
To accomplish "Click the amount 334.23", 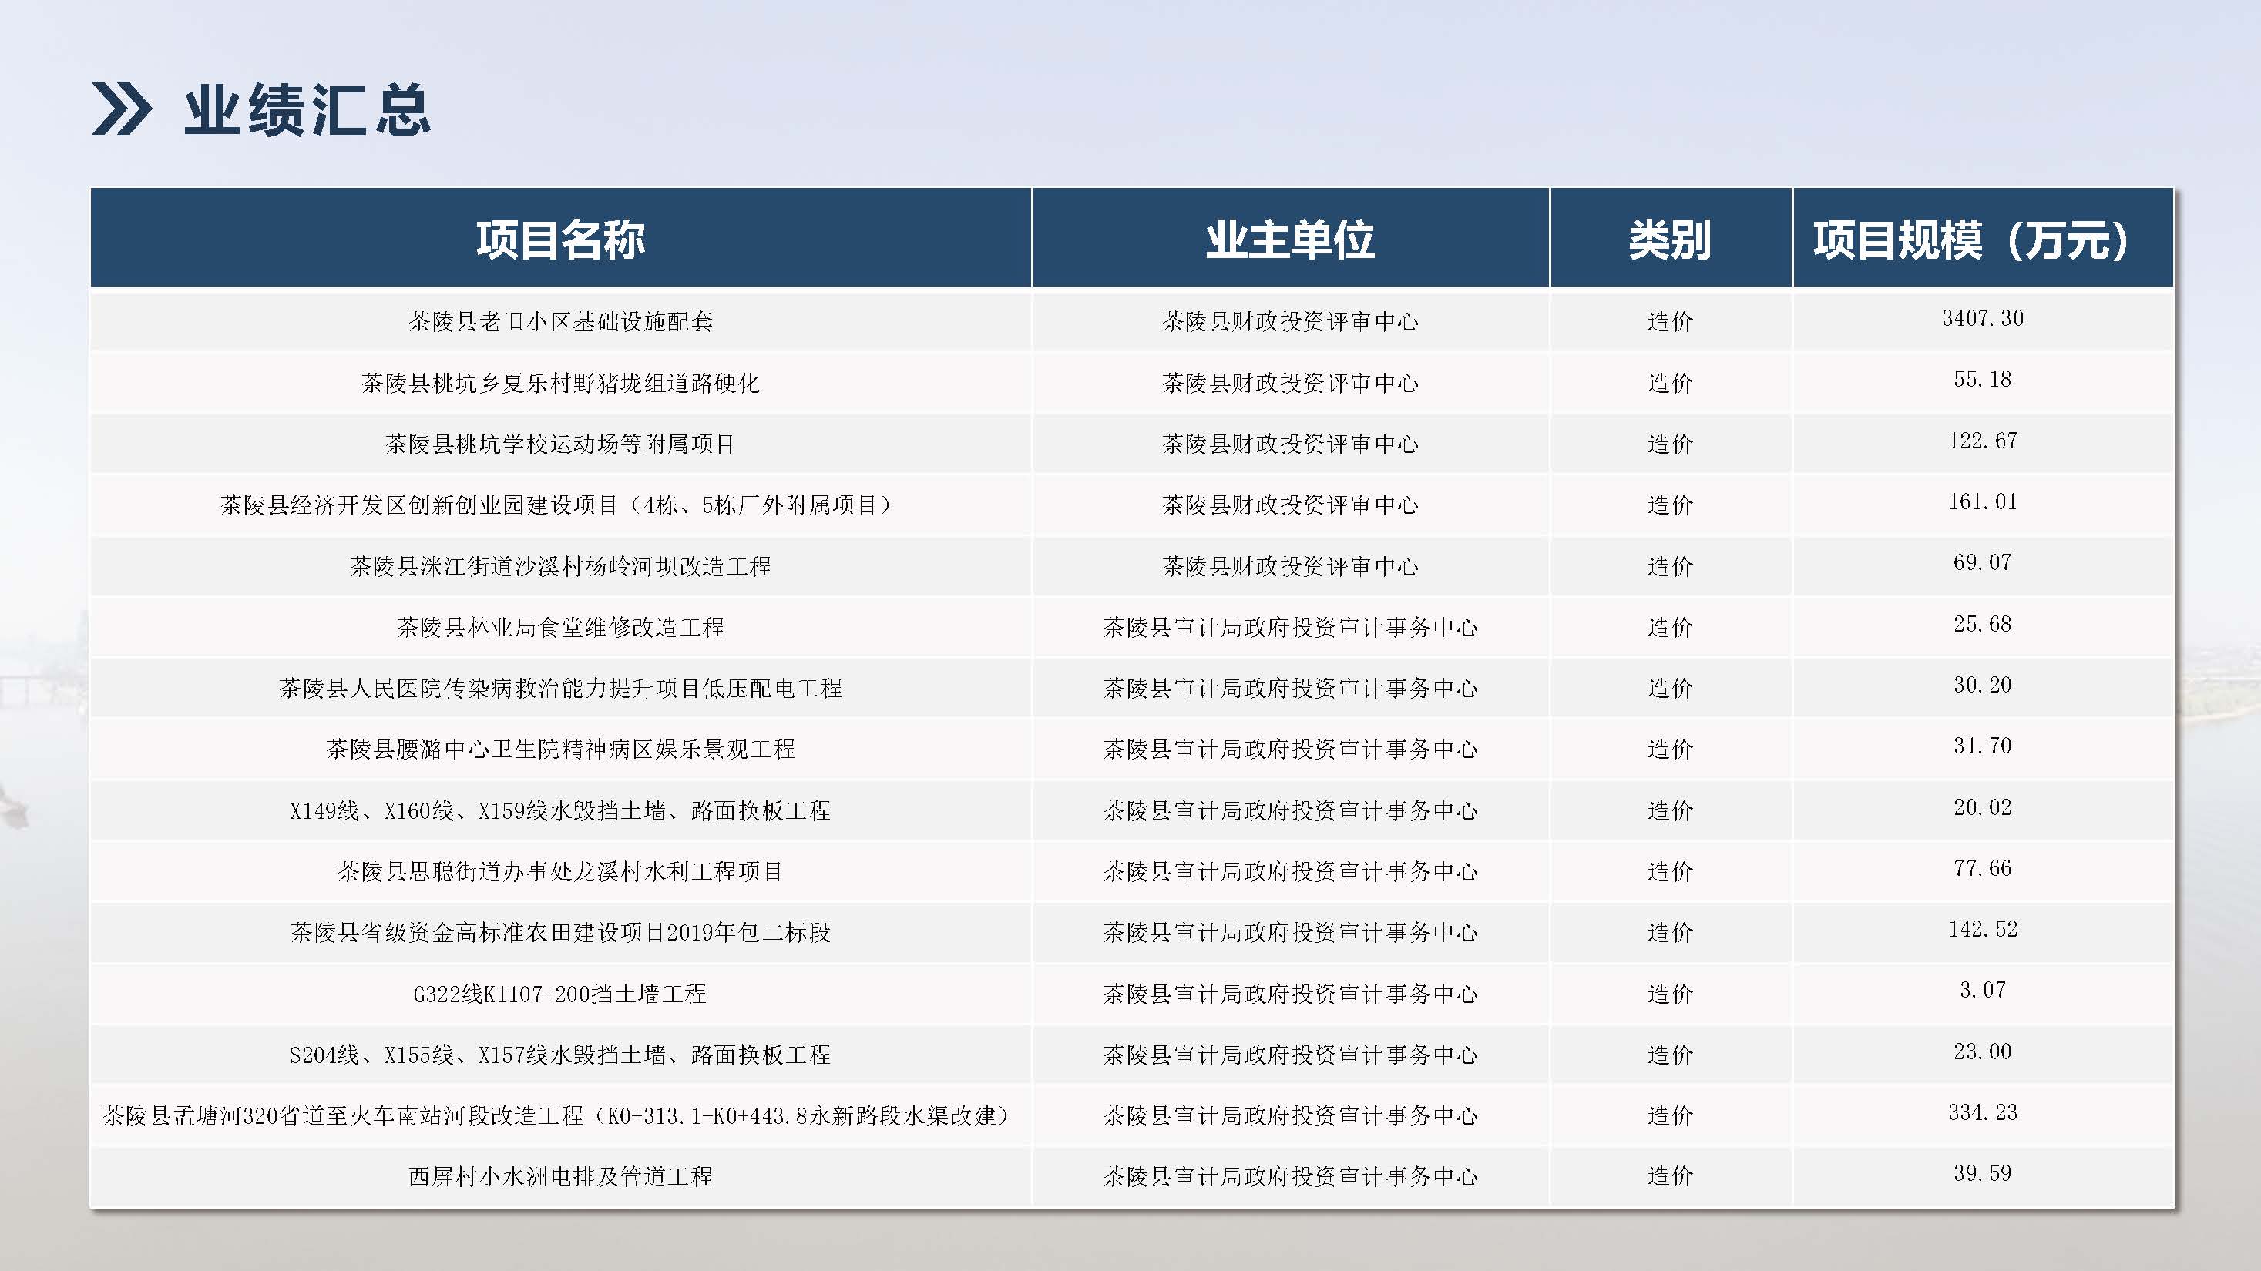I will point(1983,1112).
